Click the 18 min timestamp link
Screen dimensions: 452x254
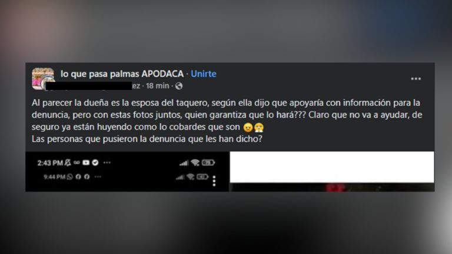click(x=157, y=86)
